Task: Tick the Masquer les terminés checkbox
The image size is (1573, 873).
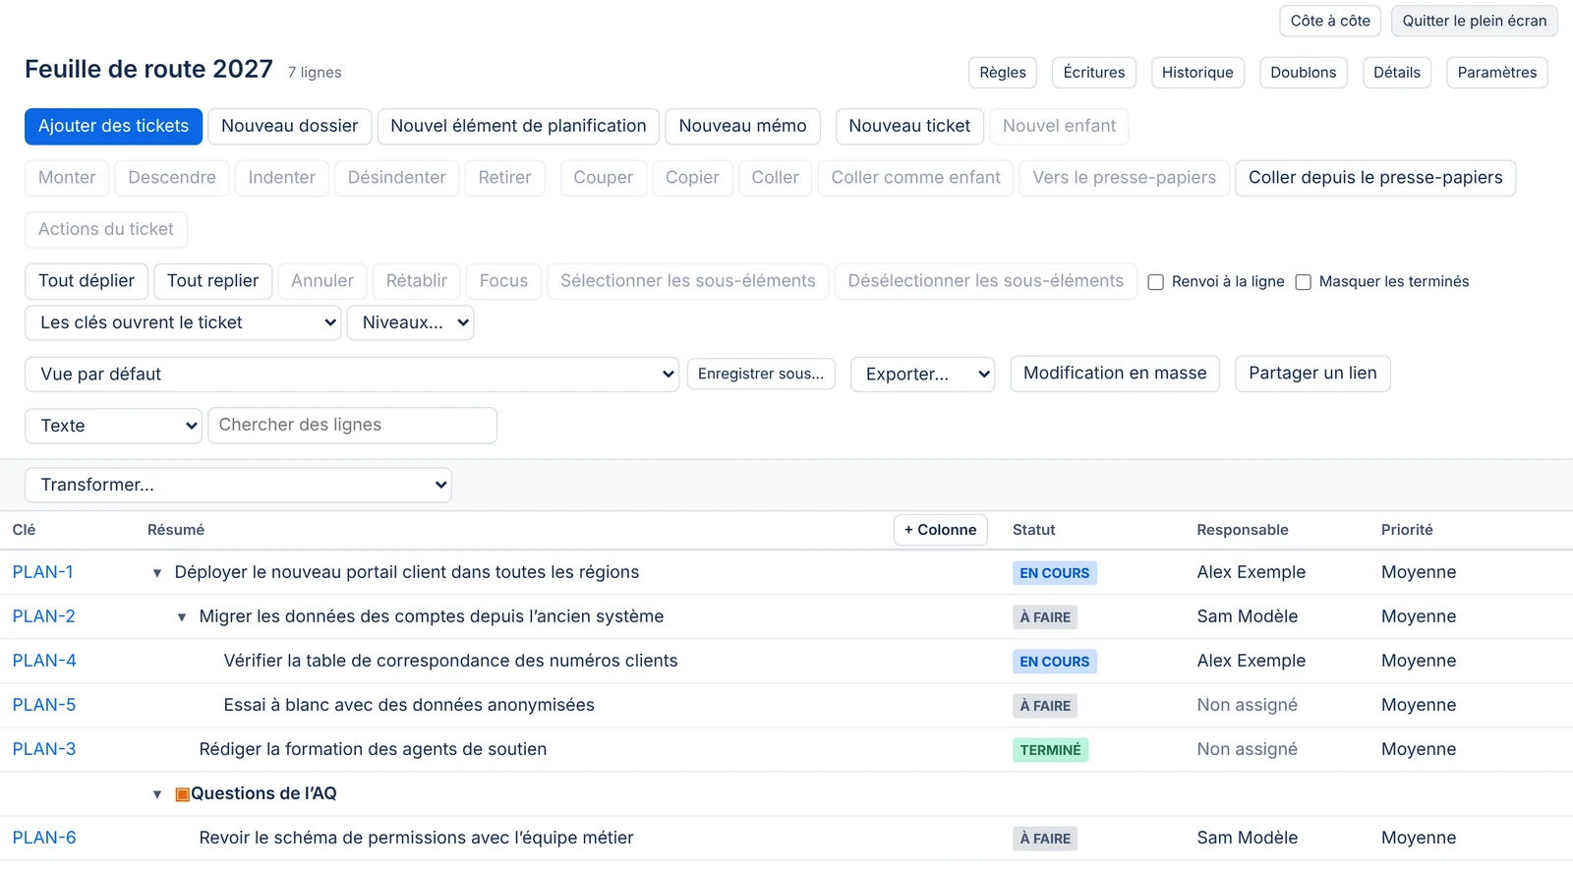Action: click(1304, 282)
